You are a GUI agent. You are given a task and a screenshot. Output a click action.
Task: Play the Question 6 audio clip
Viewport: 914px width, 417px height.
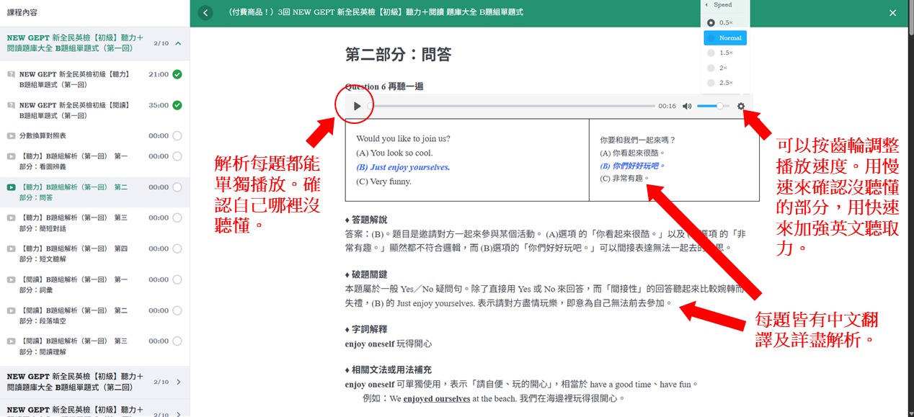[x=357, y=106]
